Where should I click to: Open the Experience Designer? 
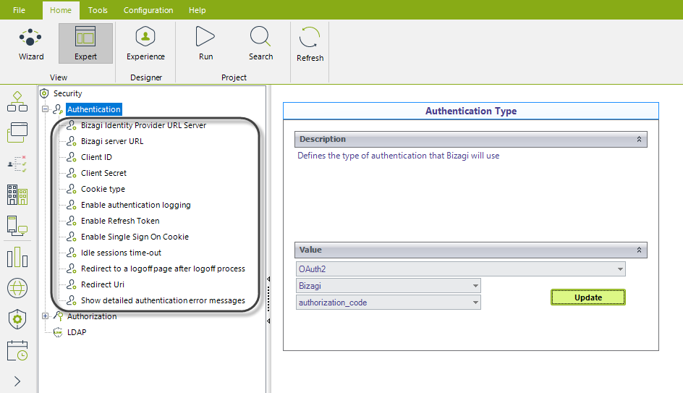[x=145, y=43]
